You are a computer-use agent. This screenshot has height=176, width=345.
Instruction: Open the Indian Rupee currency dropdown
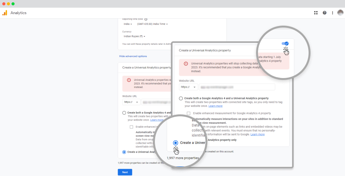135,36
